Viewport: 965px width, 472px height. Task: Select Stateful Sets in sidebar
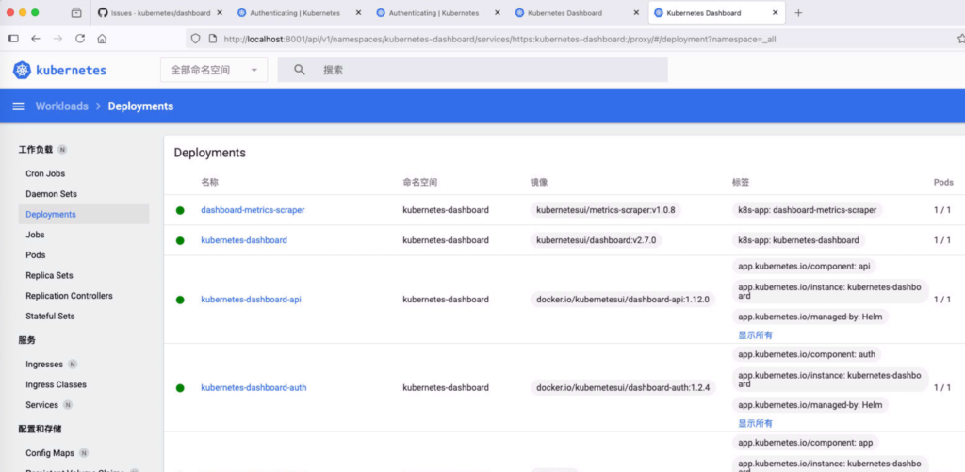(x=51, y=316)
